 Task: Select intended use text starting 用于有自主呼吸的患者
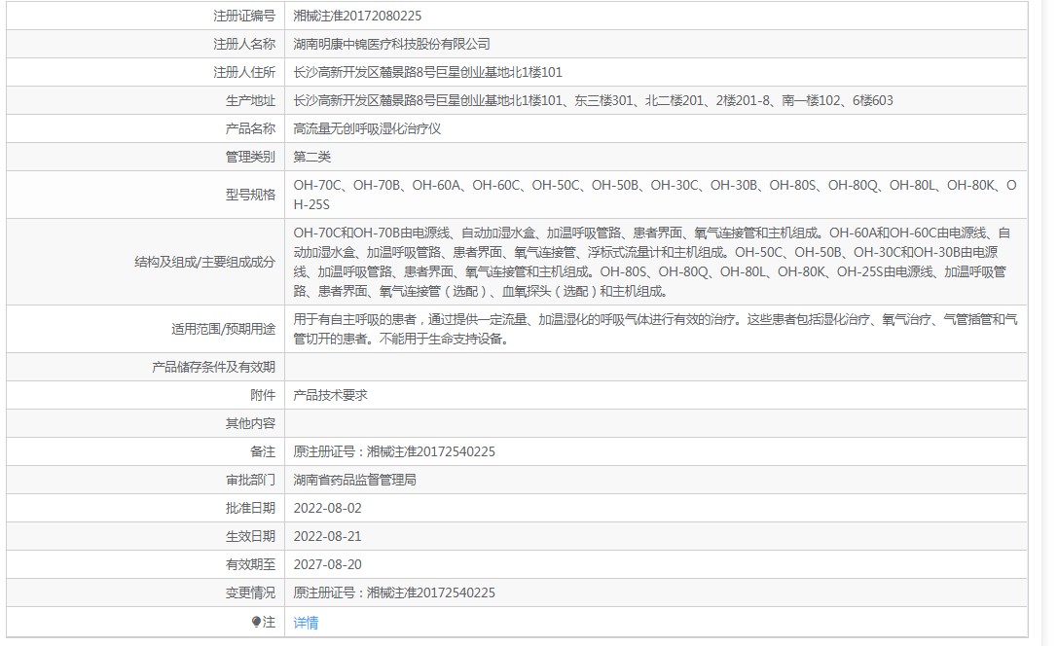click(x=655, y=329)
